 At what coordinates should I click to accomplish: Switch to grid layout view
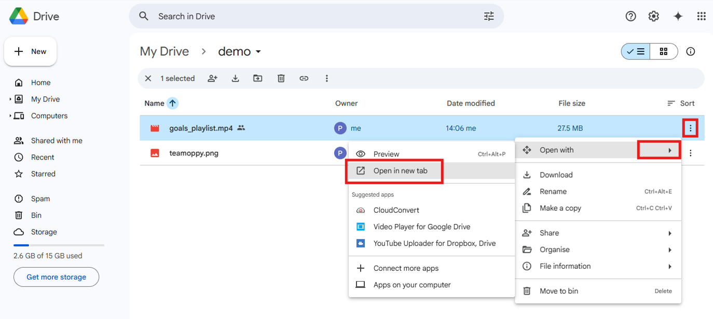[x=663, y=52]
